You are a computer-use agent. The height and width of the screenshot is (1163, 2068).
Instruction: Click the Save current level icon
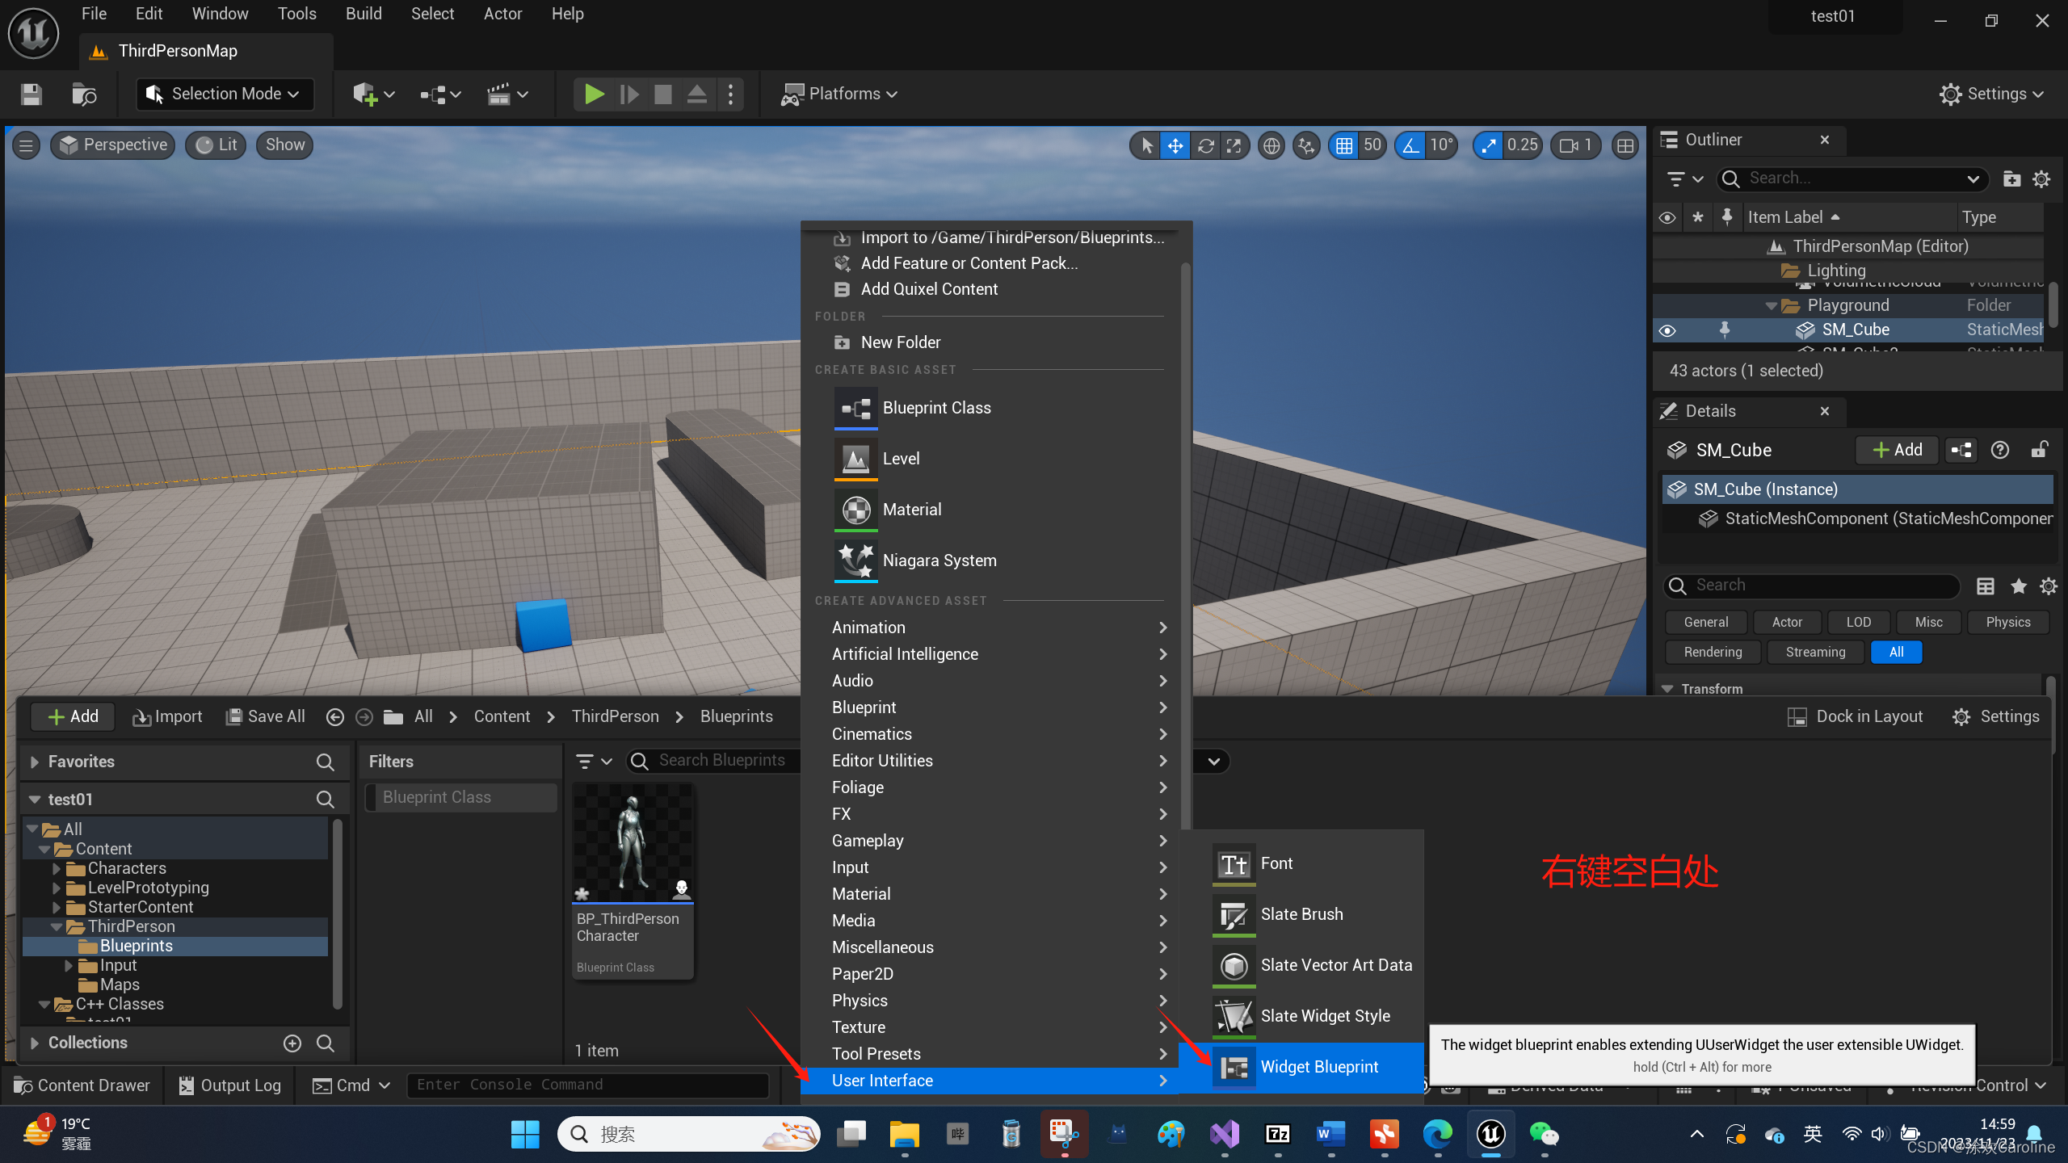[31, 94]
